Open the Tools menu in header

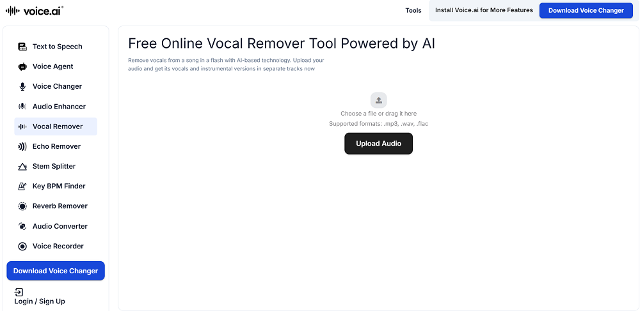click(x=413, y=11)
